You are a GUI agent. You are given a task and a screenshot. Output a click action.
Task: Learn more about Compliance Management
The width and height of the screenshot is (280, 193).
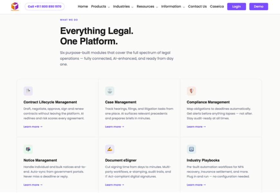coord(196,127)
